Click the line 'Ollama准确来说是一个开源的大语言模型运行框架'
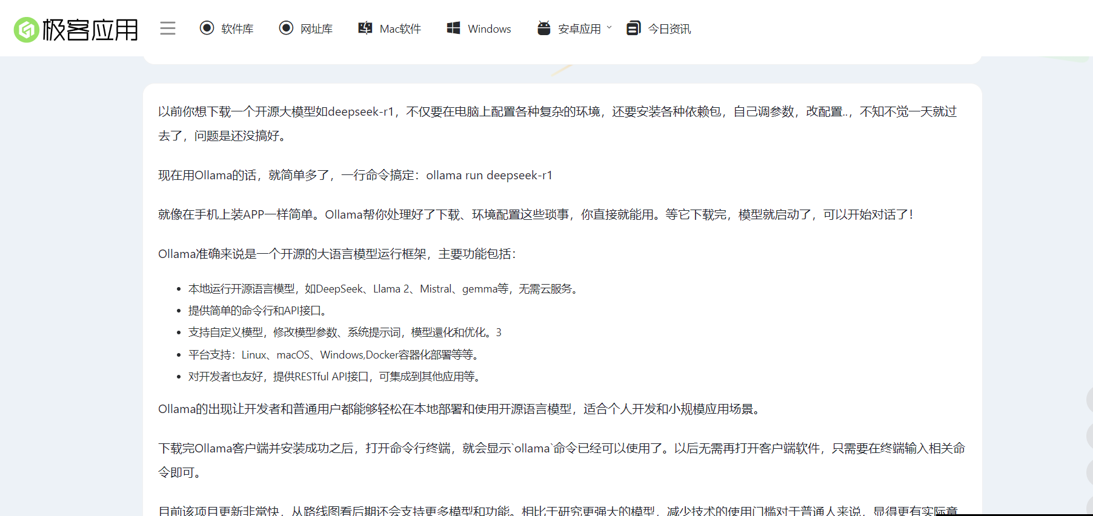 tap(337, 254)
